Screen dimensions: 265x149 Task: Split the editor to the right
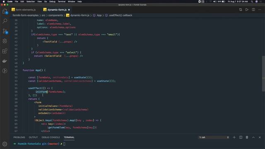pyautogui.click(x=253, y=10)
